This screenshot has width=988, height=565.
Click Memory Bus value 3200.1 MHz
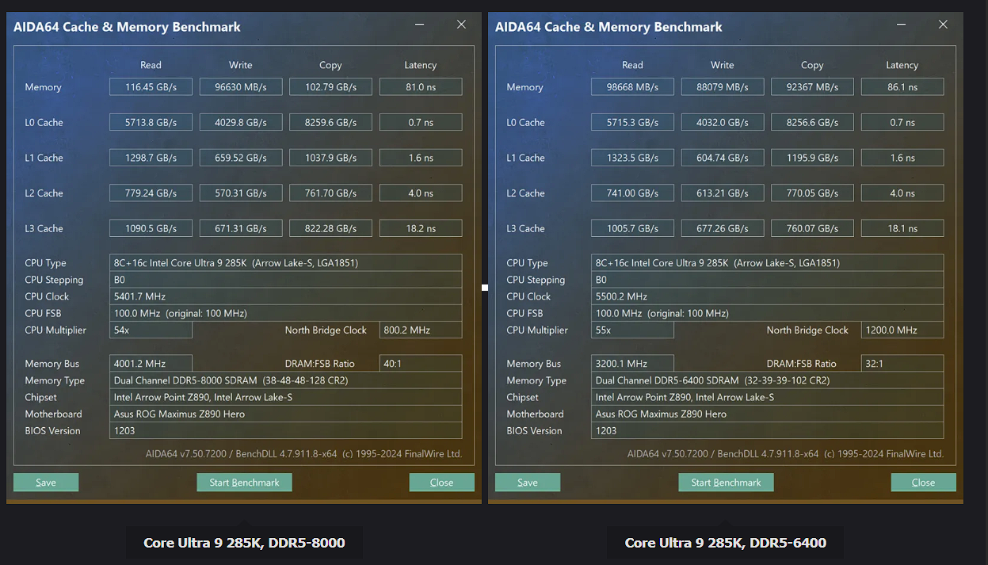[632, 364]
